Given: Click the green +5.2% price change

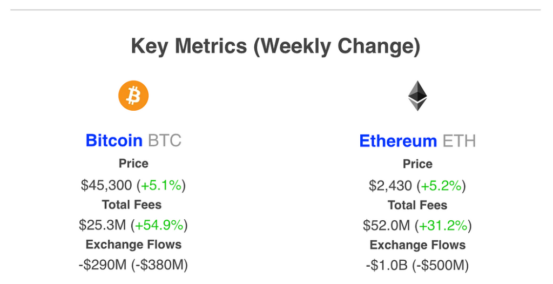Looking at the screenshot, I should (441, 186).
